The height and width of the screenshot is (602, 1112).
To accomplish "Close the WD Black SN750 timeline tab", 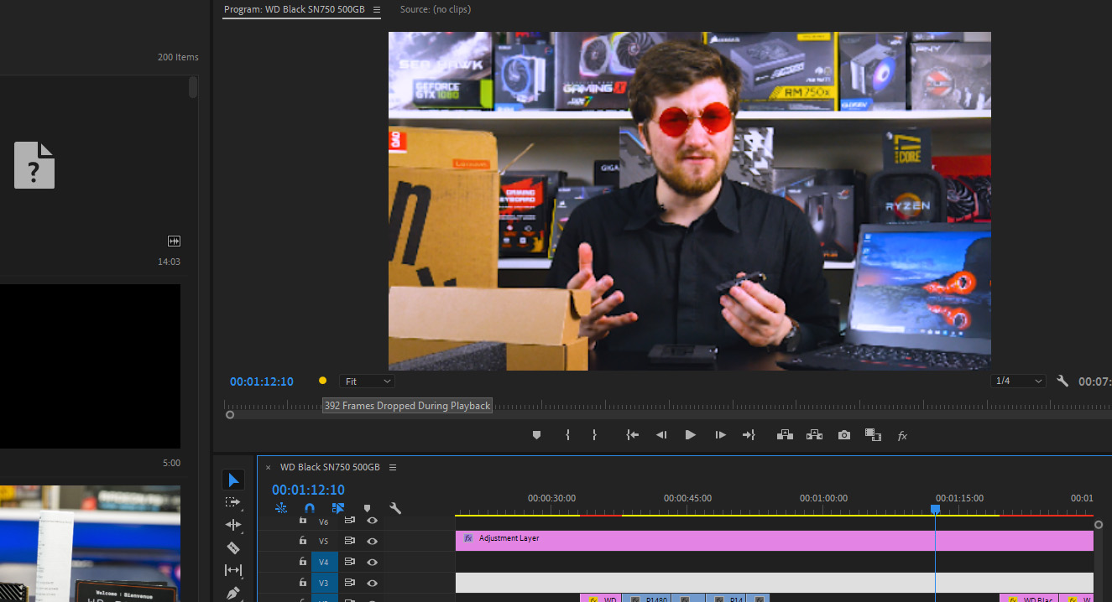I will tap(269, 468).
